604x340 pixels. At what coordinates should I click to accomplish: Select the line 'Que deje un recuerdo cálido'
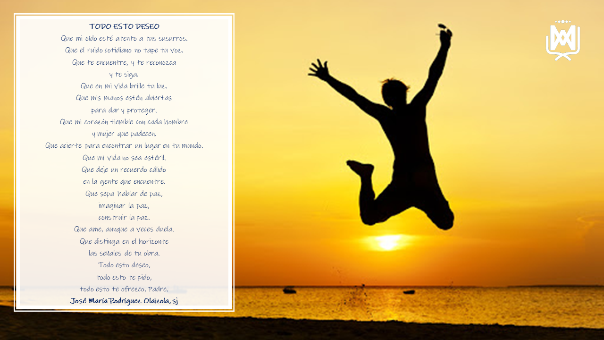coord(124,170)
